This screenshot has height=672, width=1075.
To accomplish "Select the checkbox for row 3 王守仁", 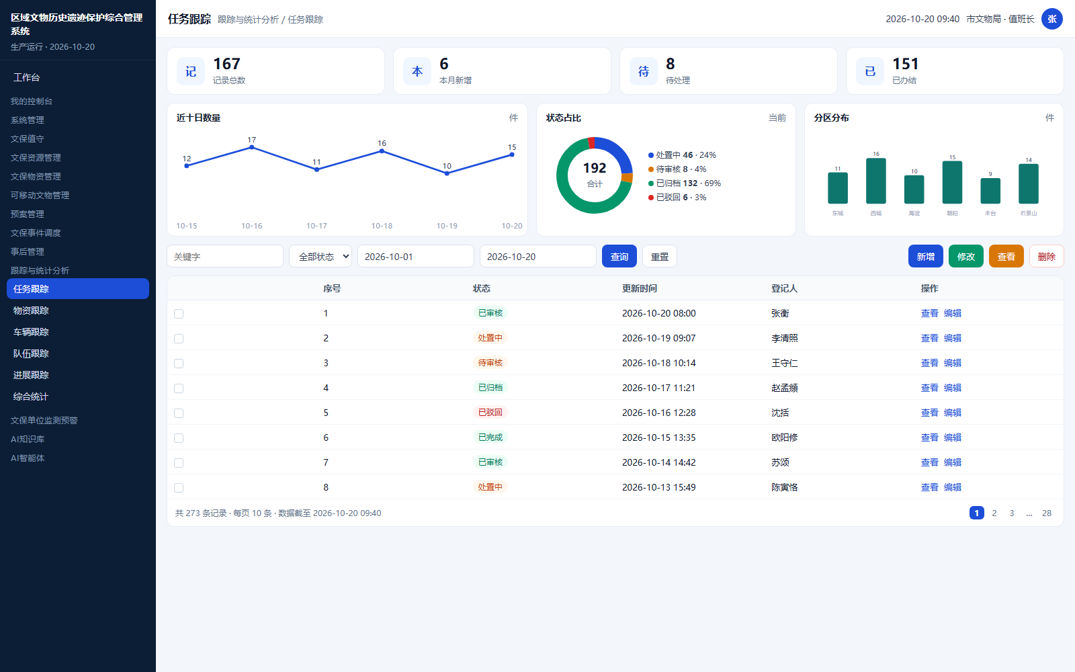I will pyautogui.click(x=179, y=364).
